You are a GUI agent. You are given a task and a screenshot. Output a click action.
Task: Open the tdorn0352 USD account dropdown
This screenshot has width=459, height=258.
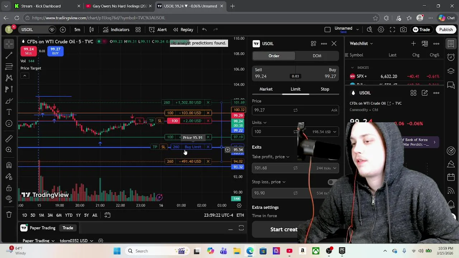coord(76,241)
